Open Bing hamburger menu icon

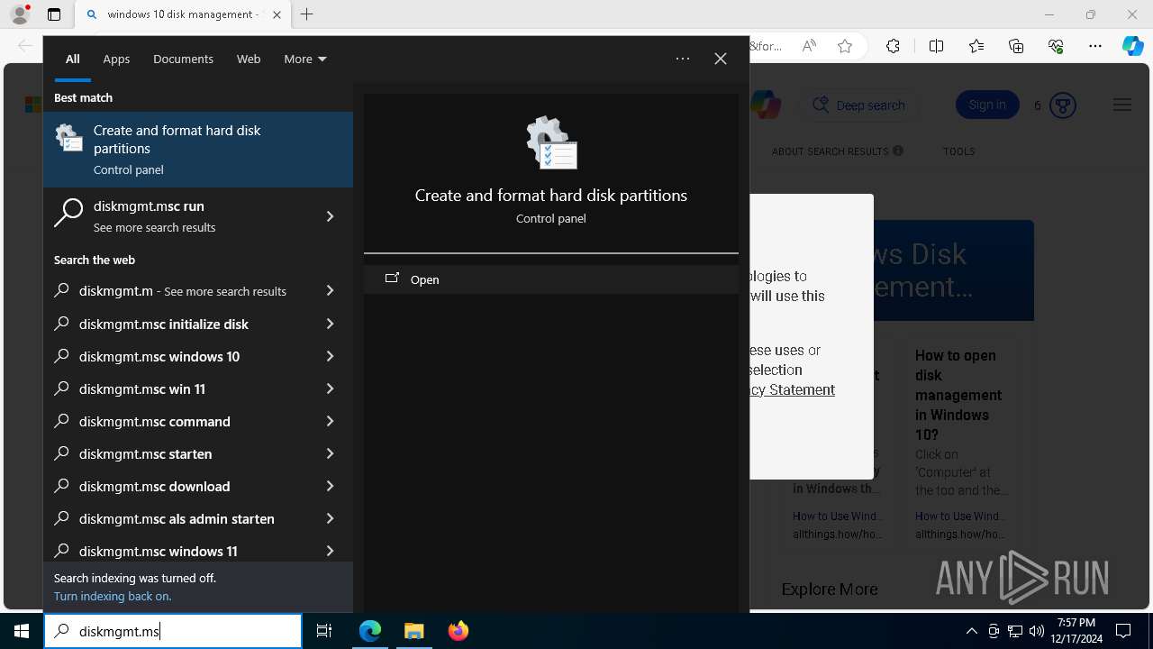click(1122, 105)
